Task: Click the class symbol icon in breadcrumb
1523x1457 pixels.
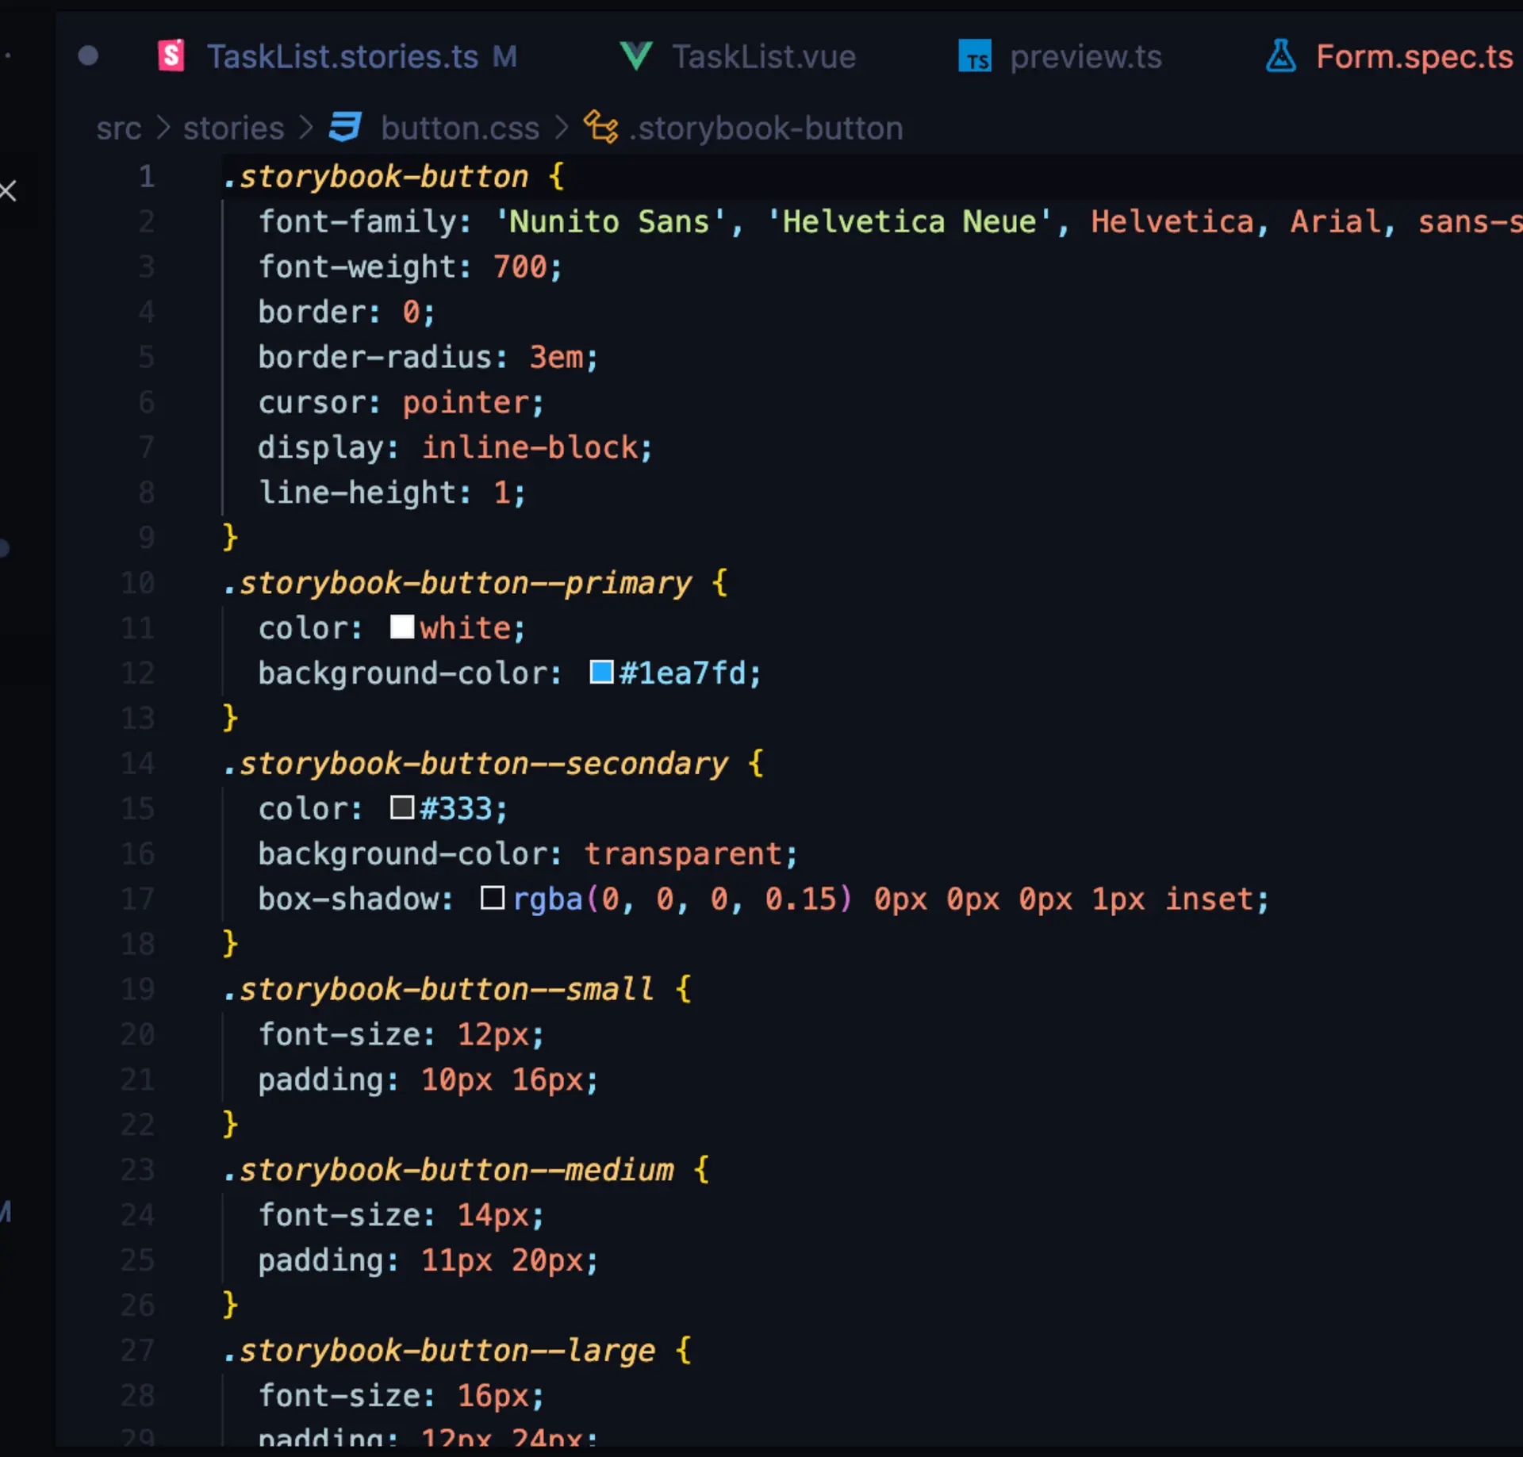Action: [600, 128]
